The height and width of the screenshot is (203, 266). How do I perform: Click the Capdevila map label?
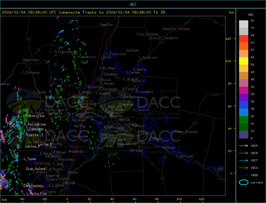point(87,57)
